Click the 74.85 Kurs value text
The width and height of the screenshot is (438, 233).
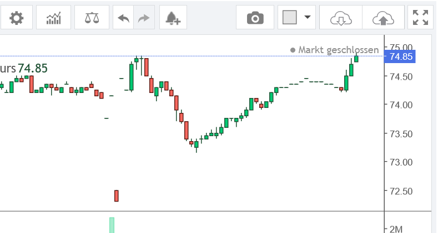pos(33,68)
